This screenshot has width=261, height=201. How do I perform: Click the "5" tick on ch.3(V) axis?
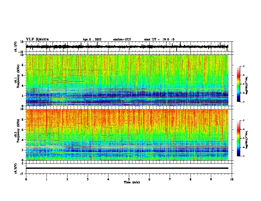pos(23,164)
